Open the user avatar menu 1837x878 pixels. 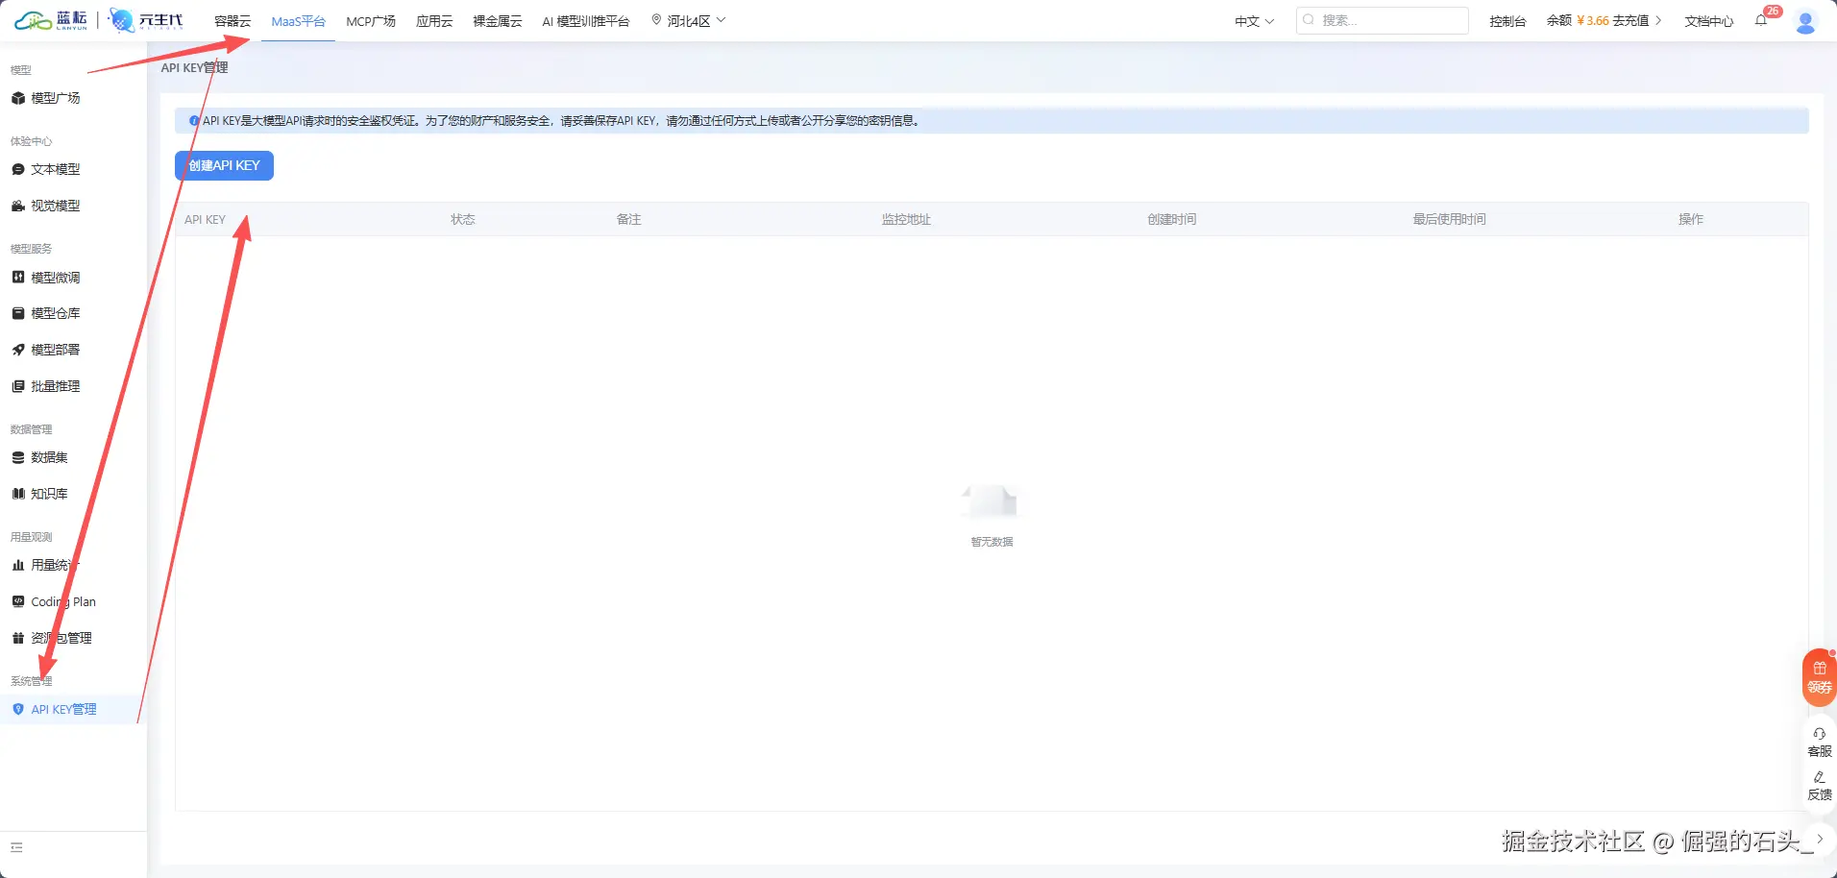tap(1806, 21)
